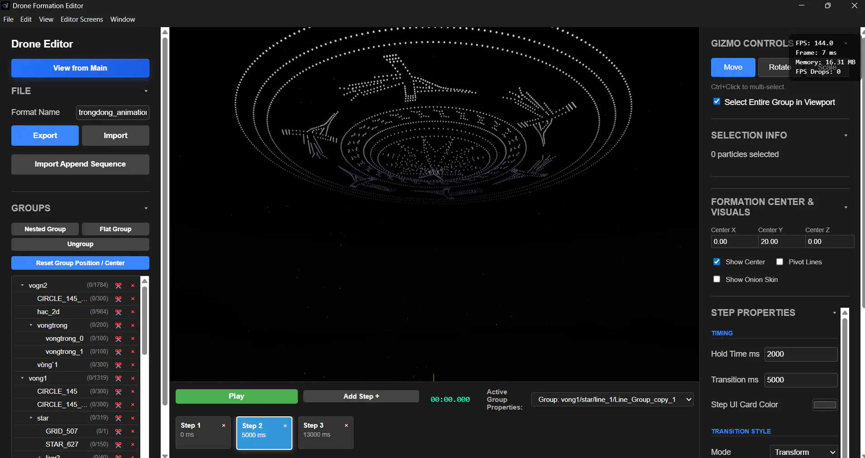
Task: Remove Step 3 card with its X
Action: pos(346,425)
